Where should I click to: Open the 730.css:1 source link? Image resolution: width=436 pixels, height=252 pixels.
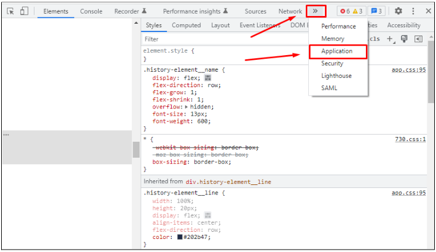pyautogui.click(x=410, y=139)
